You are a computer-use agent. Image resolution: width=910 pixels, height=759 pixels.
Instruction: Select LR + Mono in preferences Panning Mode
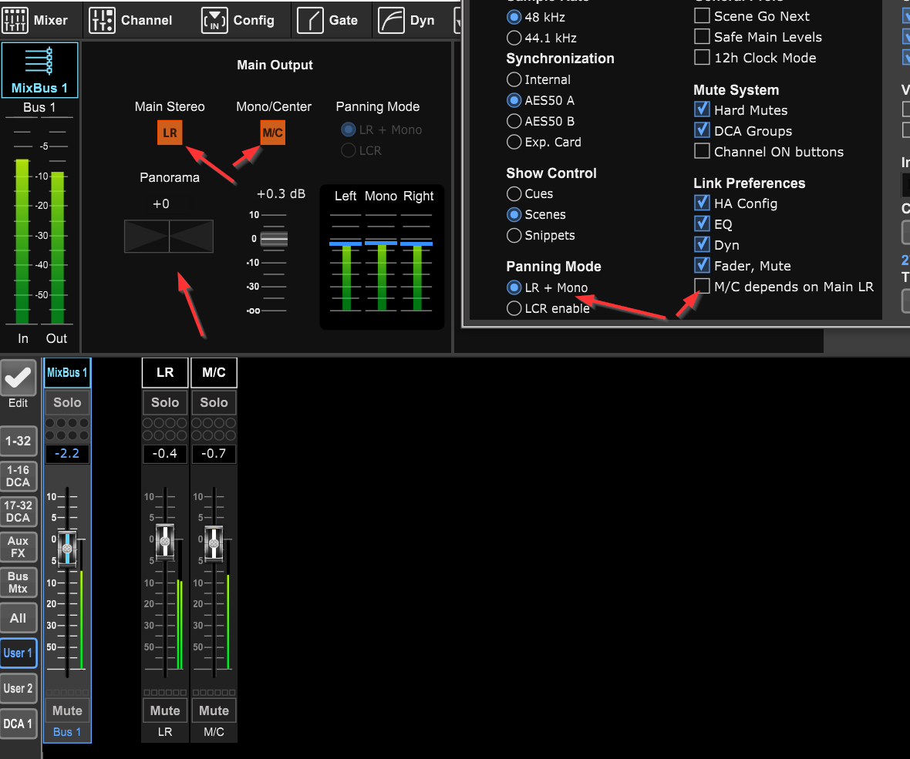[514, 287]
